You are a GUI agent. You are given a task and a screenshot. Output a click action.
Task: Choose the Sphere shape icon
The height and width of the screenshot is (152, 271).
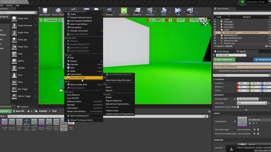(14, 61)
